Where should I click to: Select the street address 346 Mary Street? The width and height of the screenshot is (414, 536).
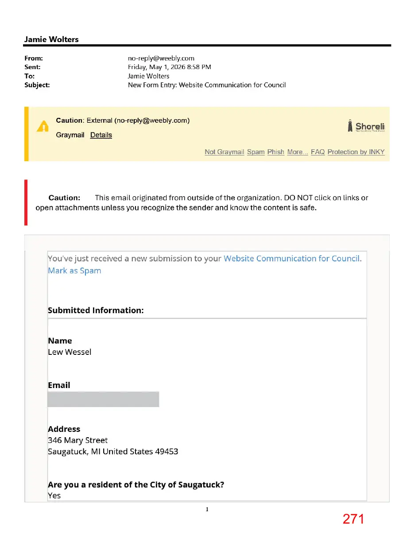(77, 440)
